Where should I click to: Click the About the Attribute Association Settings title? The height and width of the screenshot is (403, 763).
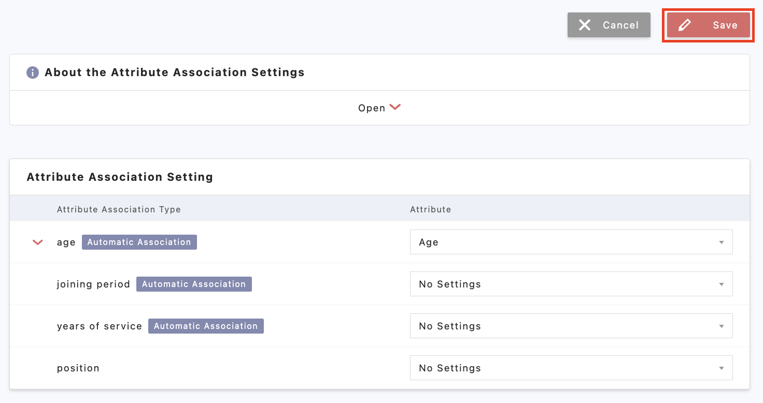pos(174,73)
